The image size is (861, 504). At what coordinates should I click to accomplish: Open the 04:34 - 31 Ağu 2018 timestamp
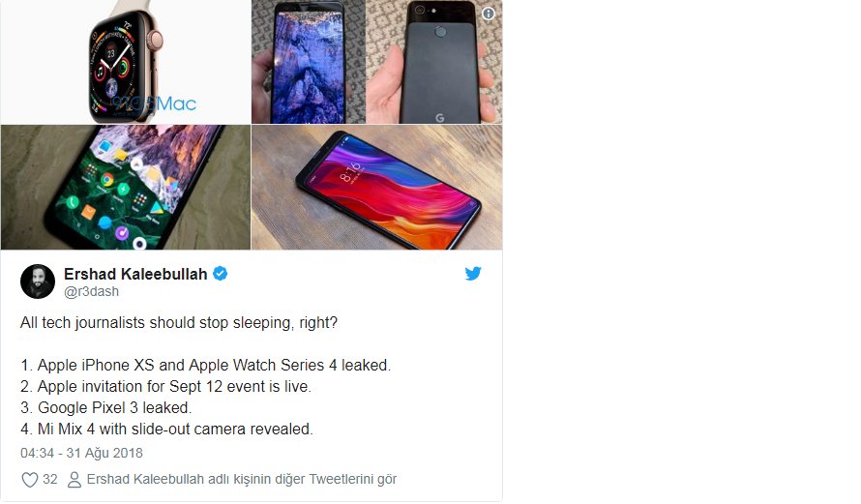pyautogui.click(x=81, y=453)
